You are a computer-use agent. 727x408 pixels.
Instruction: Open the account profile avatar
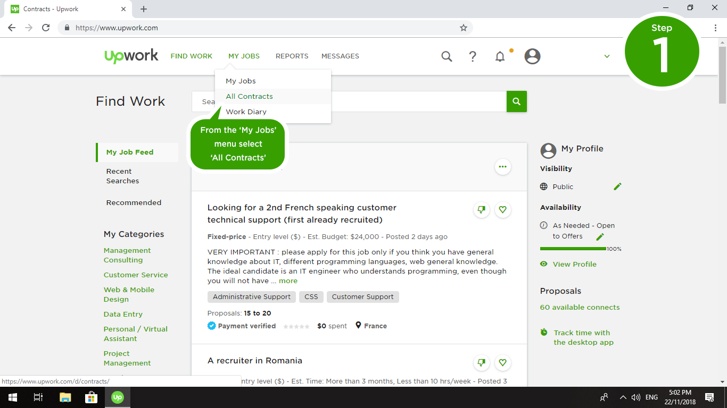click(x=532, y=56)
